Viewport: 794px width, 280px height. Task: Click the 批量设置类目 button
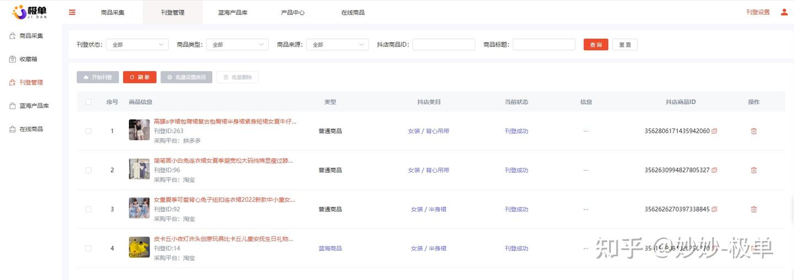(186, 78)
